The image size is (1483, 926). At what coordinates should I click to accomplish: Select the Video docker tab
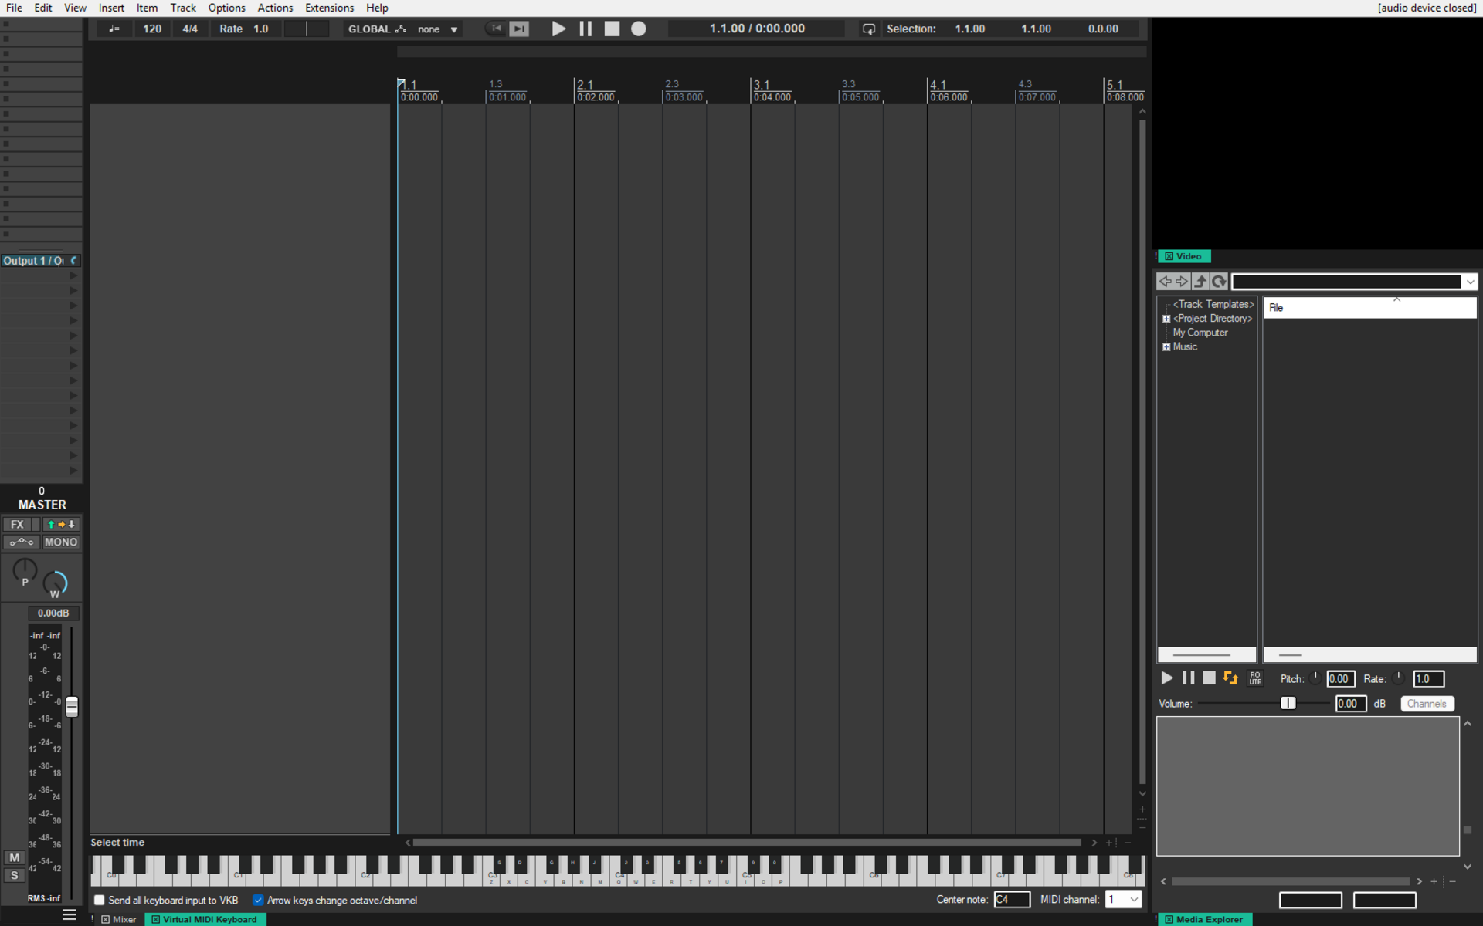(x=1183, y=256)
